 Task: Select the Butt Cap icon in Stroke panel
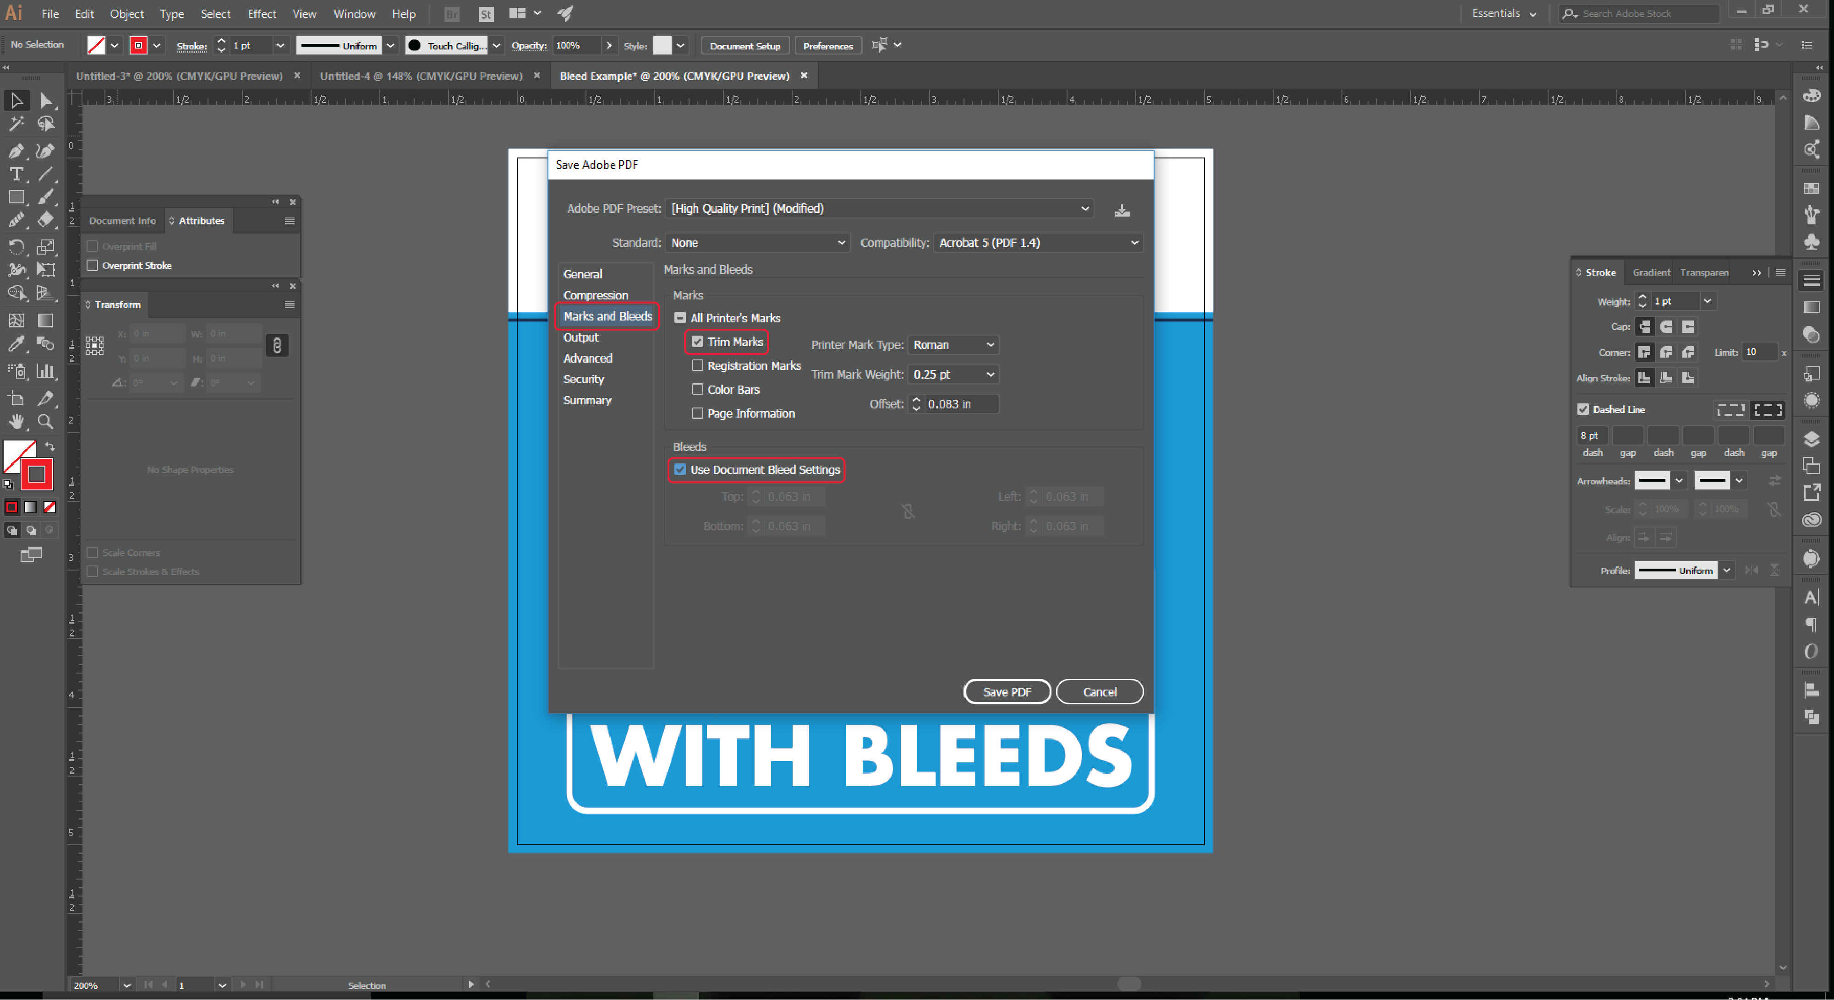click(x=1645, y=326)
